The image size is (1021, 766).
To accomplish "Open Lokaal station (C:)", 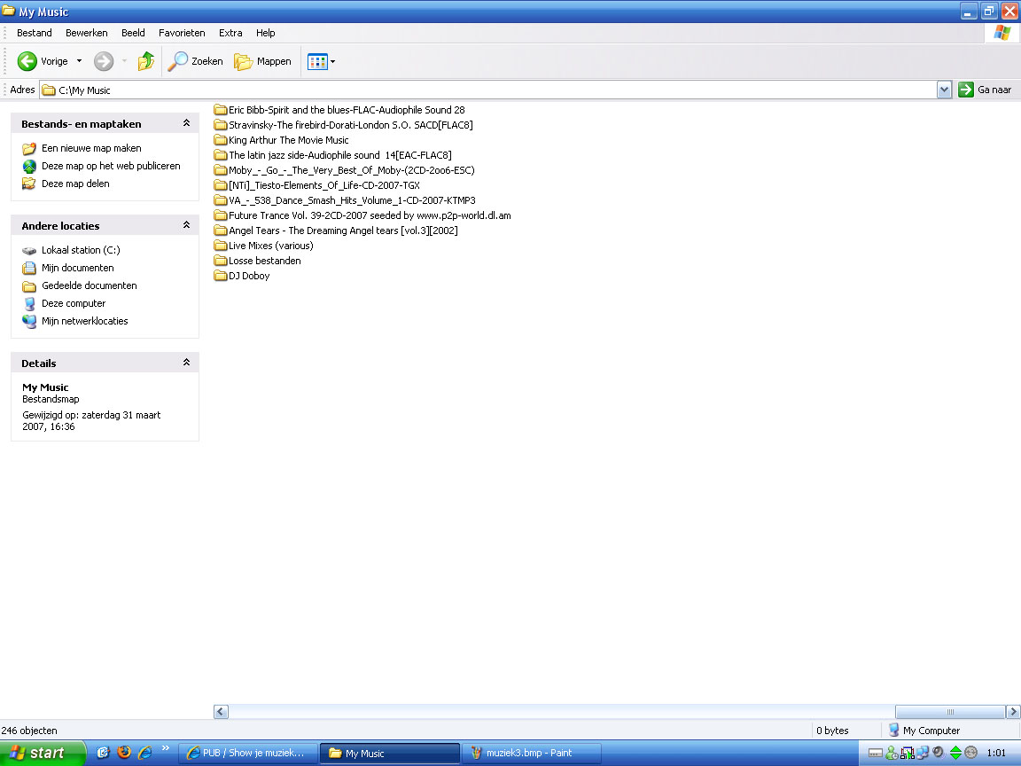I will [81, 250].
